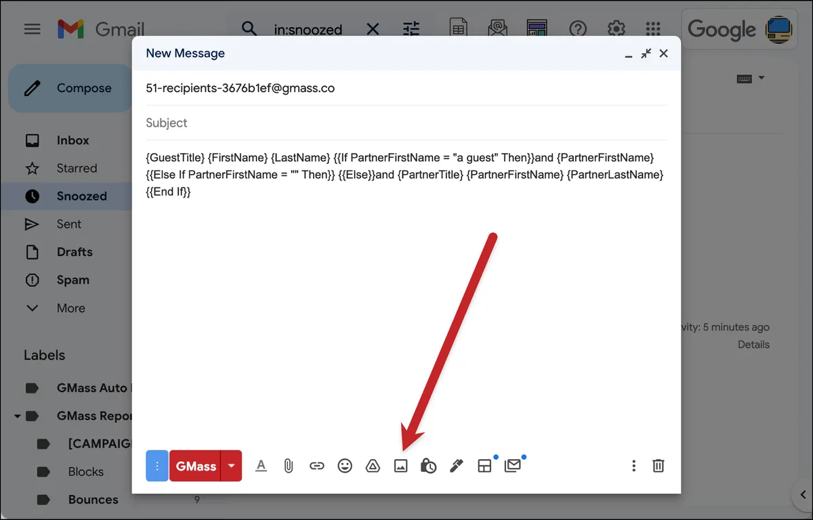Image resolution: width=813 pixels, height=520 pixels.
Task: Open the GMass Reports label
Action: 95,416
